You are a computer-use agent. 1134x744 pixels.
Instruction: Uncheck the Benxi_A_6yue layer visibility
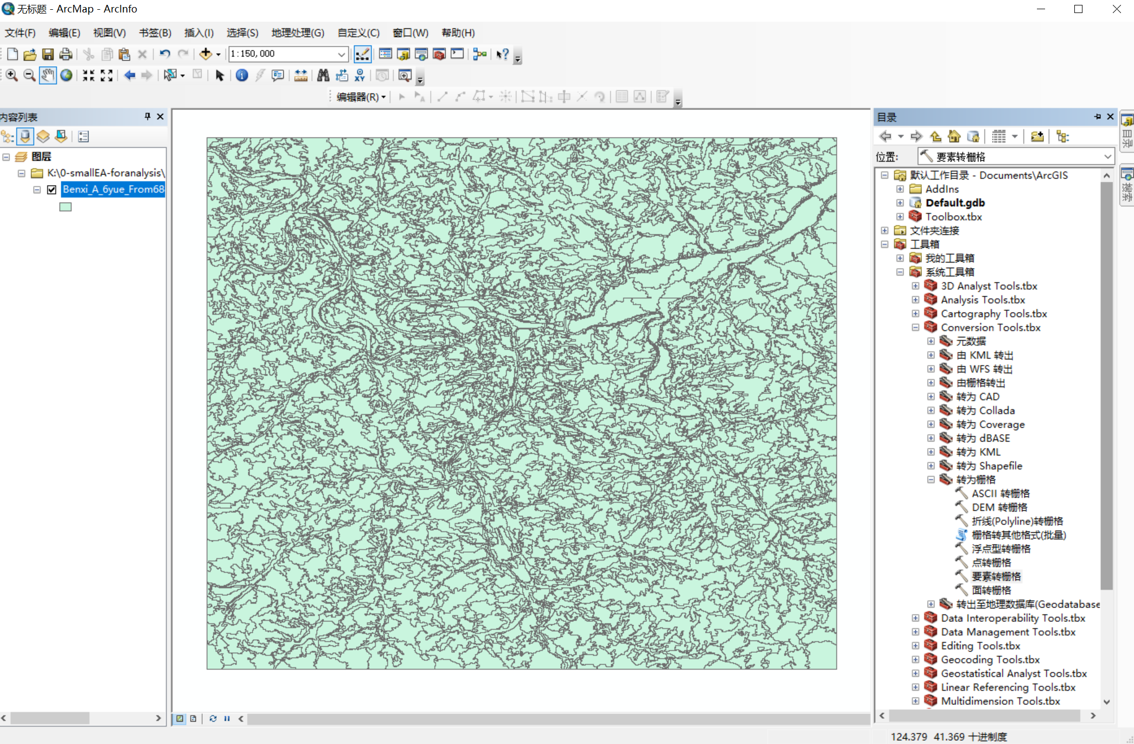click(x=52, y=189)
